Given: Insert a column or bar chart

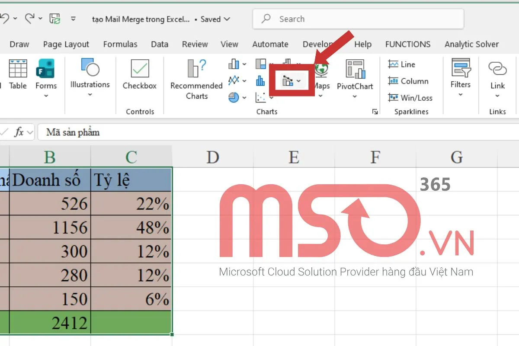Looking at the screenshot, I should 234,64.
